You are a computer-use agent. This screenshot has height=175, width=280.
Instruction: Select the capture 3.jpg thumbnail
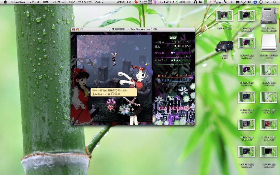(269, 124)
